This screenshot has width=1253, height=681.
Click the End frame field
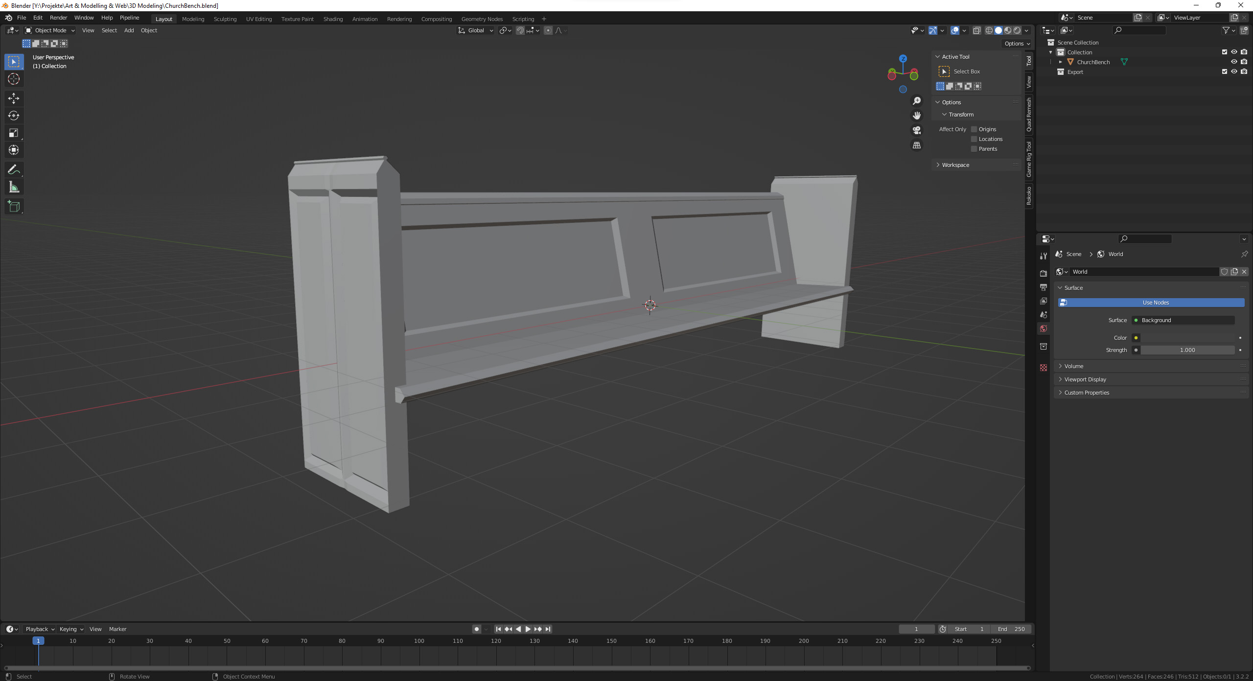pyautogui.click(x=1011, y=629)
